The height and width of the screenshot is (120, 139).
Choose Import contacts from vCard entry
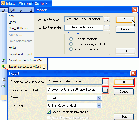(x=26, y=60)
